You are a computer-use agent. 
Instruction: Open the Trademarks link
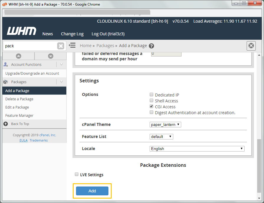click(x=39, y=141)
